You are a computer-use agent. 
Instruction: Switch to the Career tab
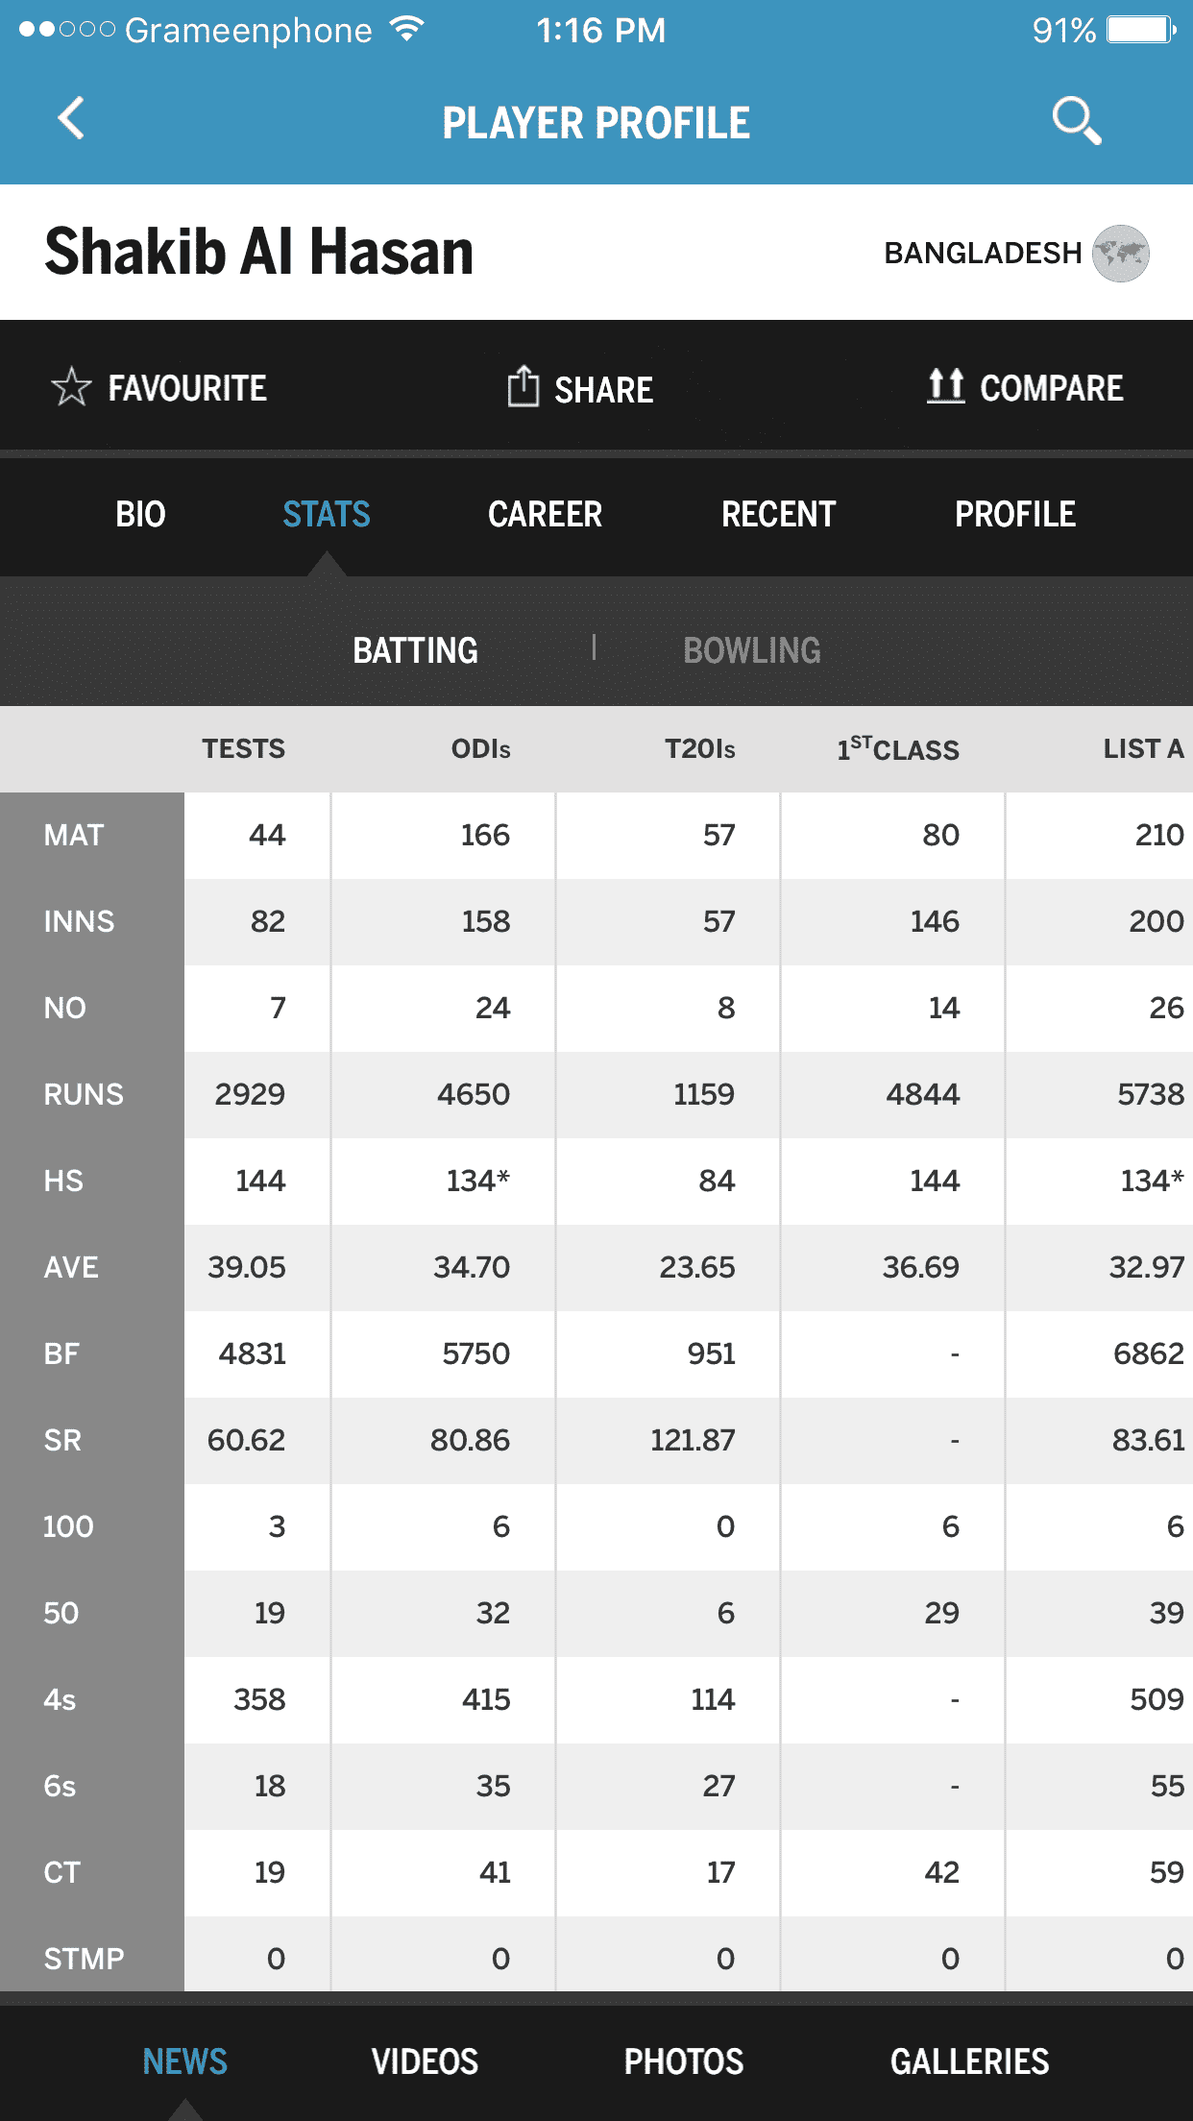[545, 515]
